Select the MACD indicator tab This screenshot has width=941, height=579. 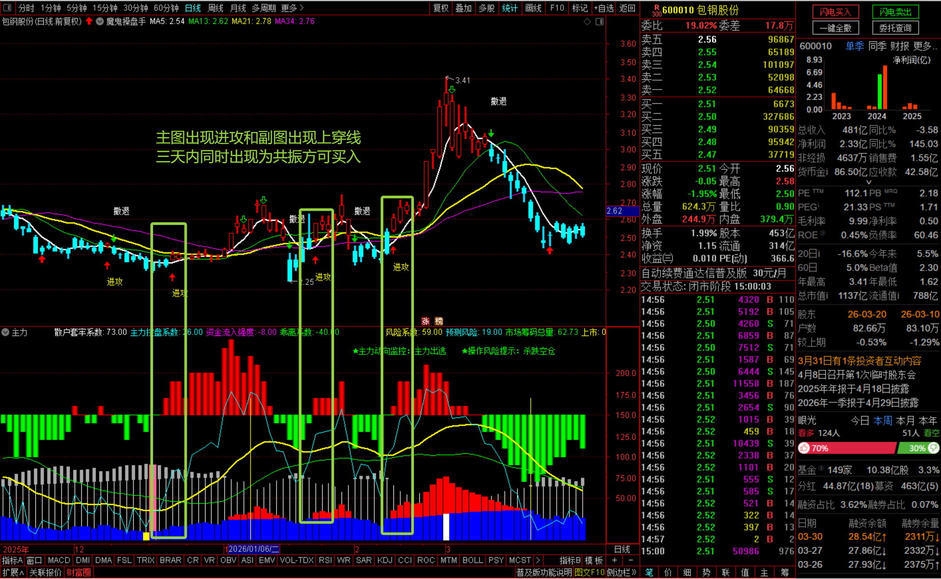(x=59, y=560)
